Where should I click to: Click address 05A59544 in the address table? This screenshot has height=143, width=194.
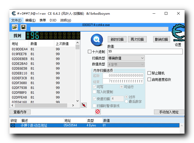coord(70,125)
